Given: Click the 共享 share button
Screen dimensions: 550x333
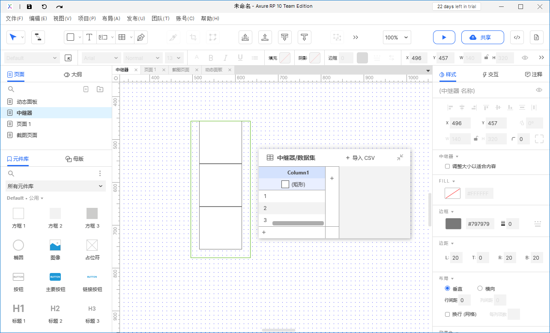Looking at the screenshot, I should pyautogui.click(x=483, y=37).
